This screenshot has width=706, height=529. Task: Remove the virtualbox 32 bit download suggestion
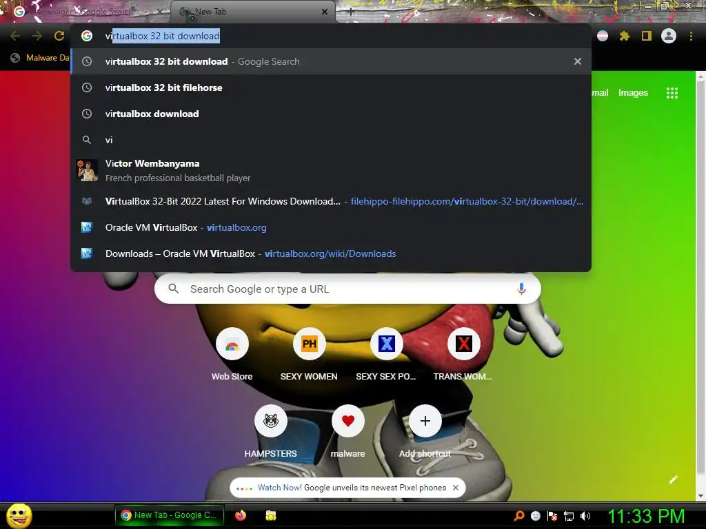[x=578, y=61]
